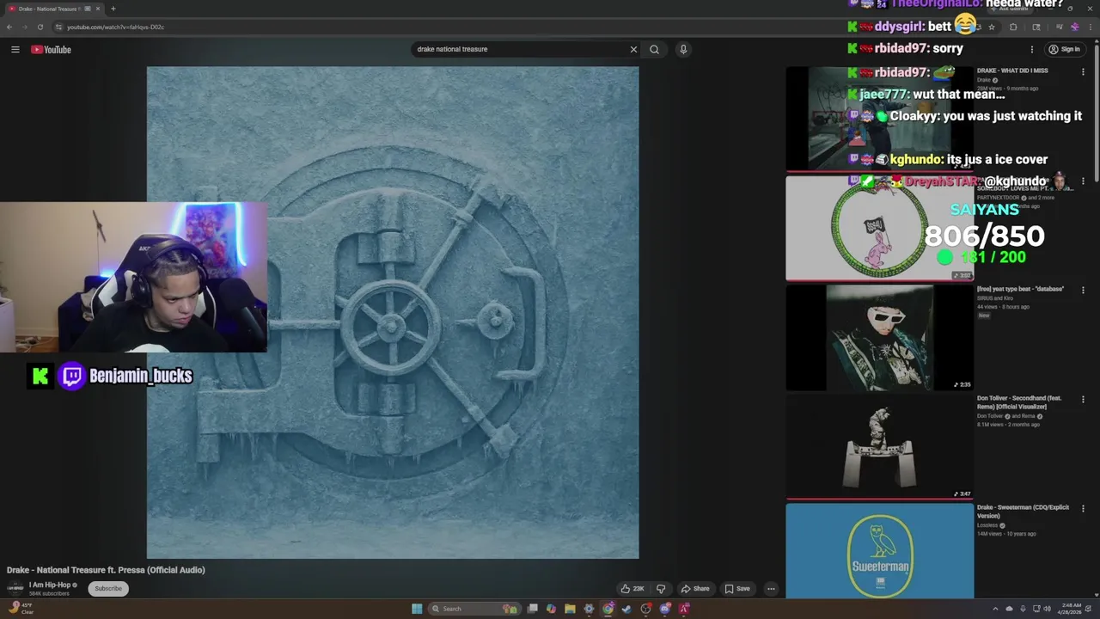Open the 2:48 AM clock and calendar
Image resolution: width=1100 pixels, height=619 pixels.
[1069, 609]
